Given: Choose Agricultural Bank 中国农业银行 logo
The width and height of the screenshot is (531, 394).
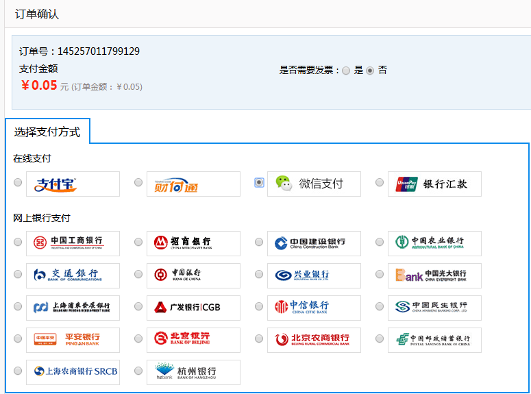Looking at the screenshot, I should 434,243.
